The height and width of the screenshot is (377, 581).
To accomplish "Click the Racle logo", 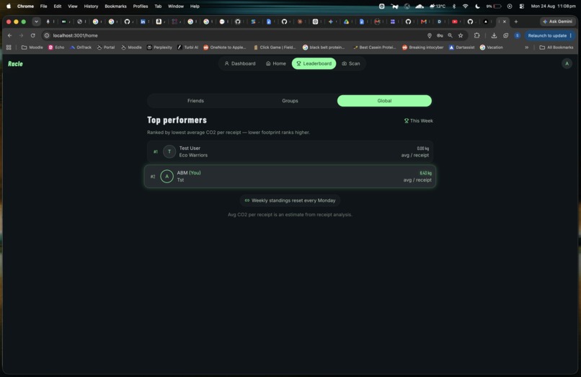I will pos(15,63).
